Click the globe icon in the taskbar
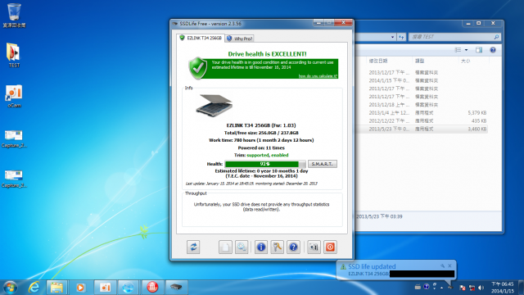 point(128,287)
